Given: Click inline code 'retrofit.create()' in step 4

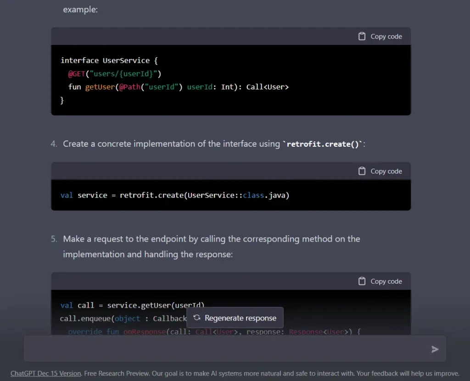Looking at the screenshot, I should [323, 144].
